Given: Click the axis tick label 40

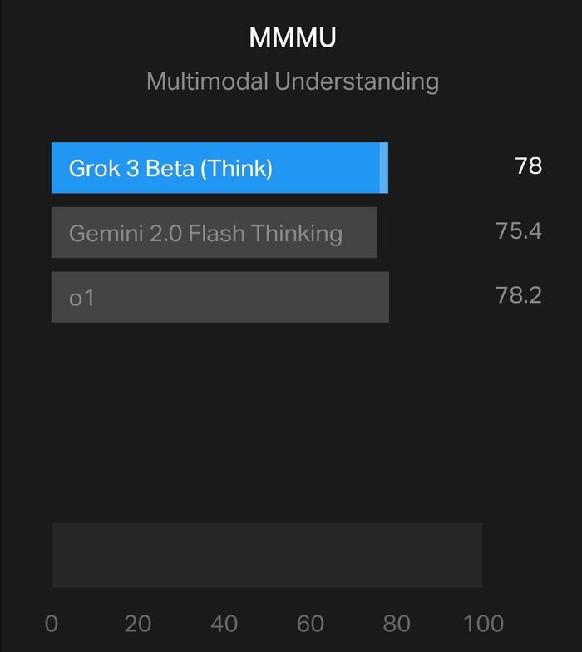Looking at the screenshot, I should click(x=224, y=624).
